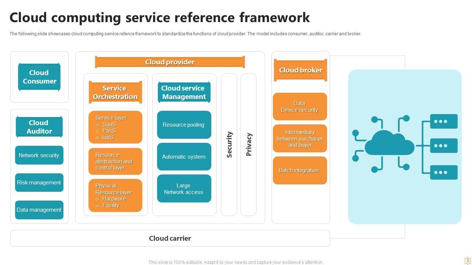
Task: Click Resource abstraction and control layer box
Action: pyautogui.click(x=115, y=162)
